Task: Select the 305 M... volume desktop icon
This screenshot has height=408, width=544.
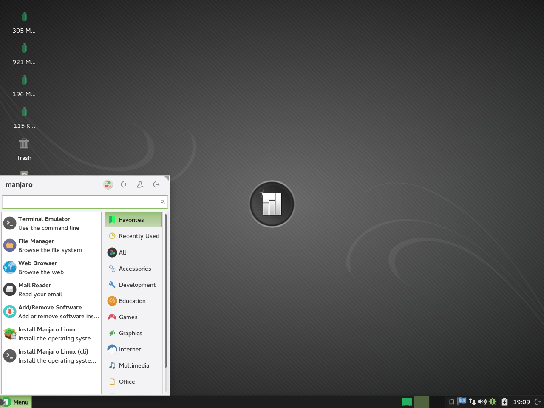Action: pyautogui.click(x=24, y=23)
